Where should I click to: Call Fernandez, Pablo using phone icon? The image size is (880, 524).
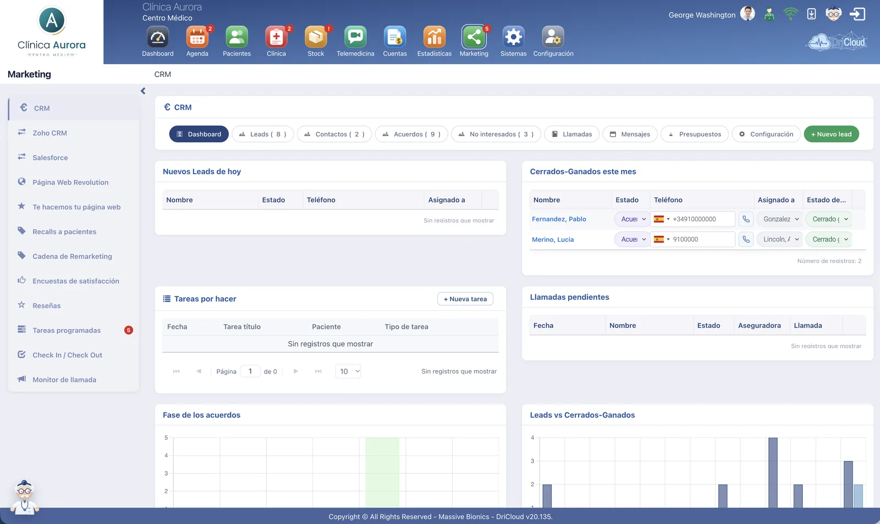pos(746,219)
